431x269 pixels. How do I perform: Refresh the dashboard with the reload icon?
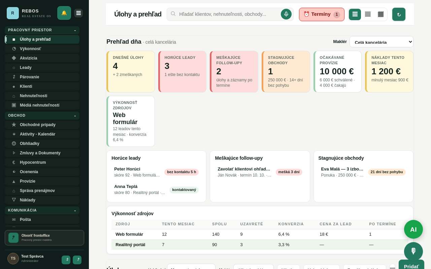click(x=399, y=14)
